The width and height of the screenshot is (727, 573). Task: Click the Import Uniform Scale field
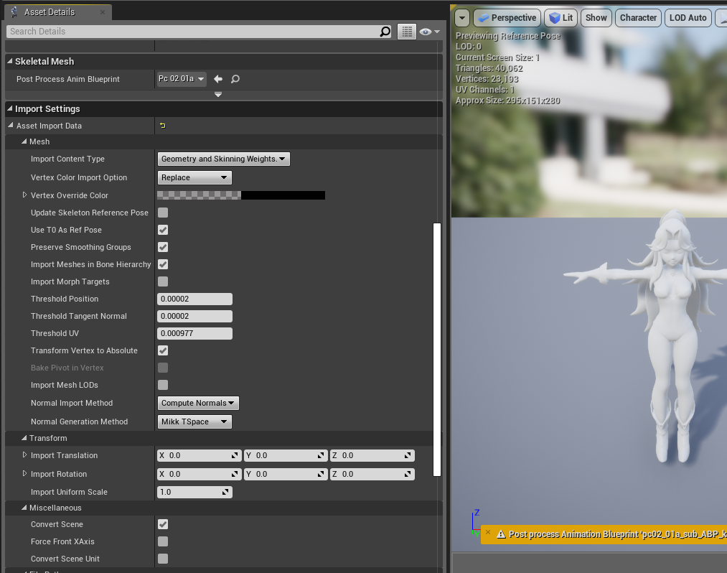pos(194,492)
